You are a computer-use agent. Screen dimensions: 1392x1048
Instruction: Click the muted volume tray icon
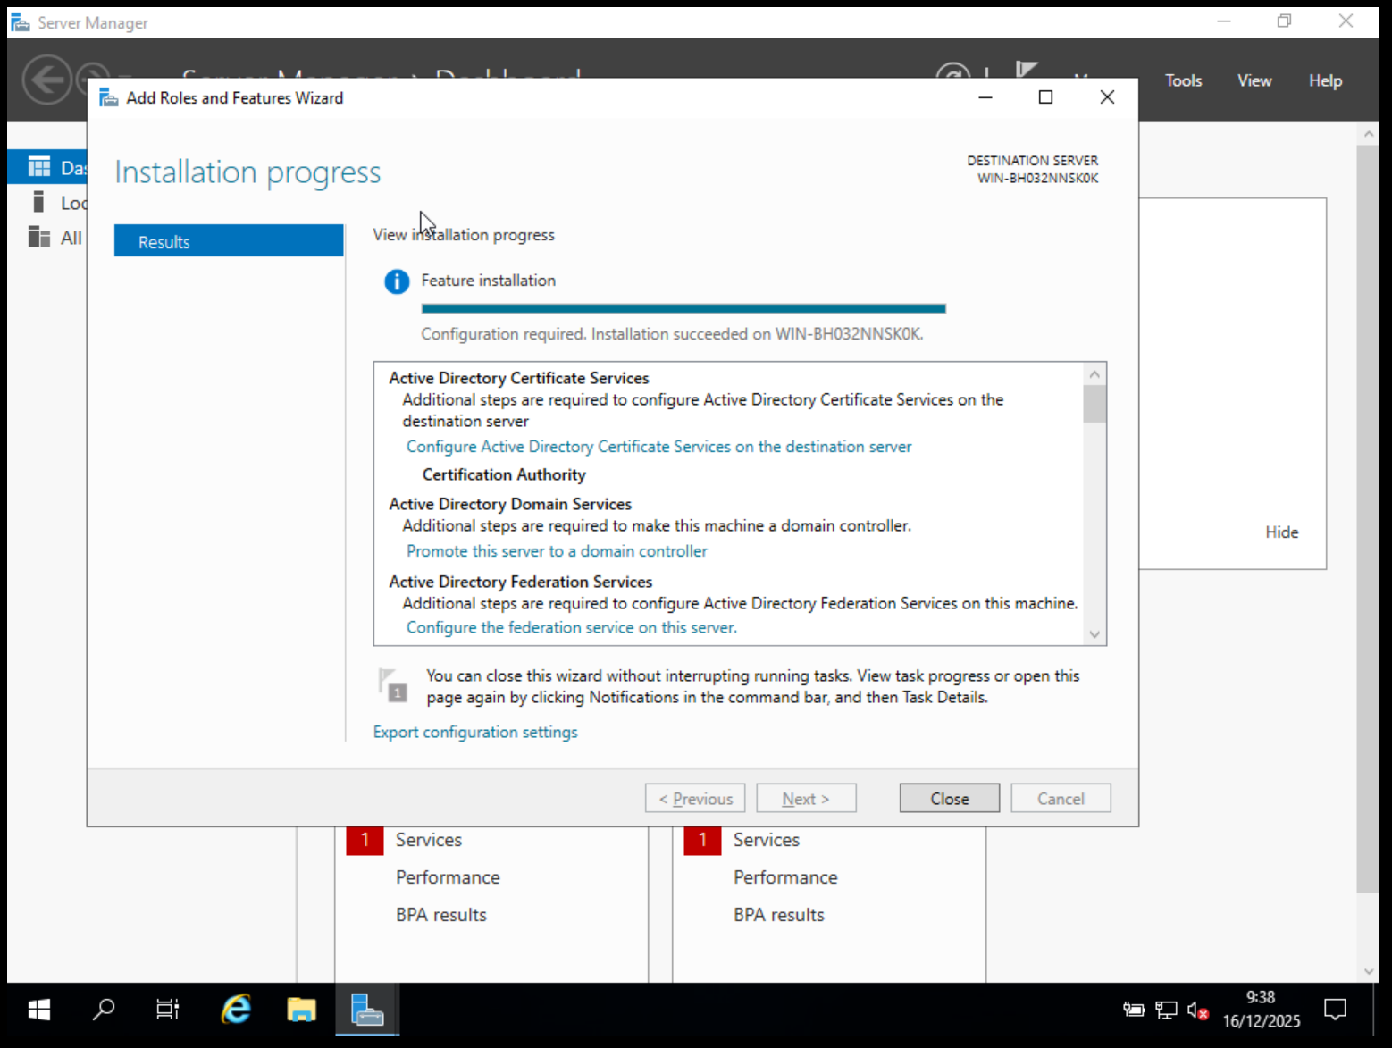point(1197,1010)
